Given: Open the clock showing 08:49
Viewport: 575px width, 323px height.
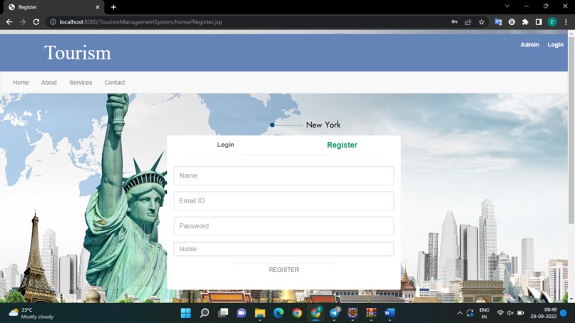Looking at the screenshot, I should pos(544,313).
